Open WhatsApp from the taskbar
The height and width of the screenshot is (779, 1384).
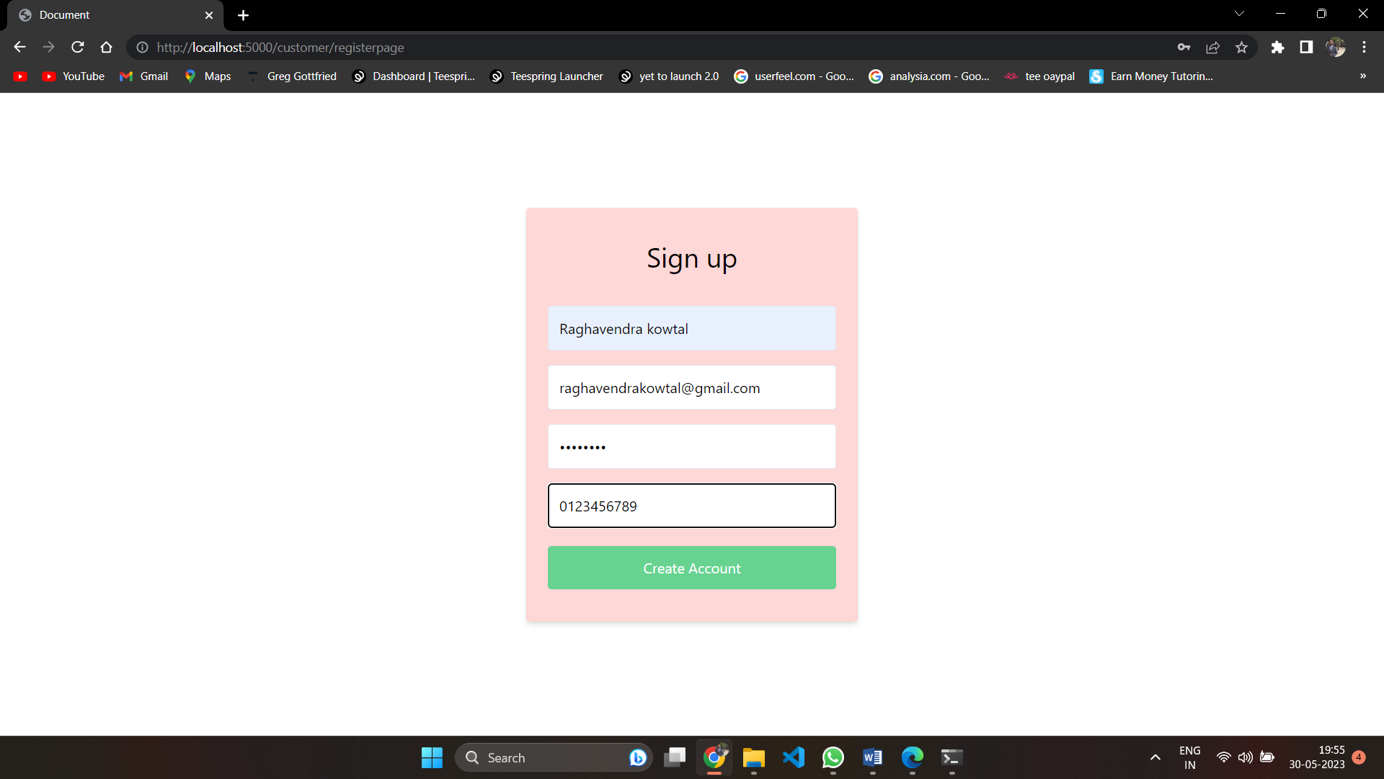pyautogui.click(x=833, y=757)
